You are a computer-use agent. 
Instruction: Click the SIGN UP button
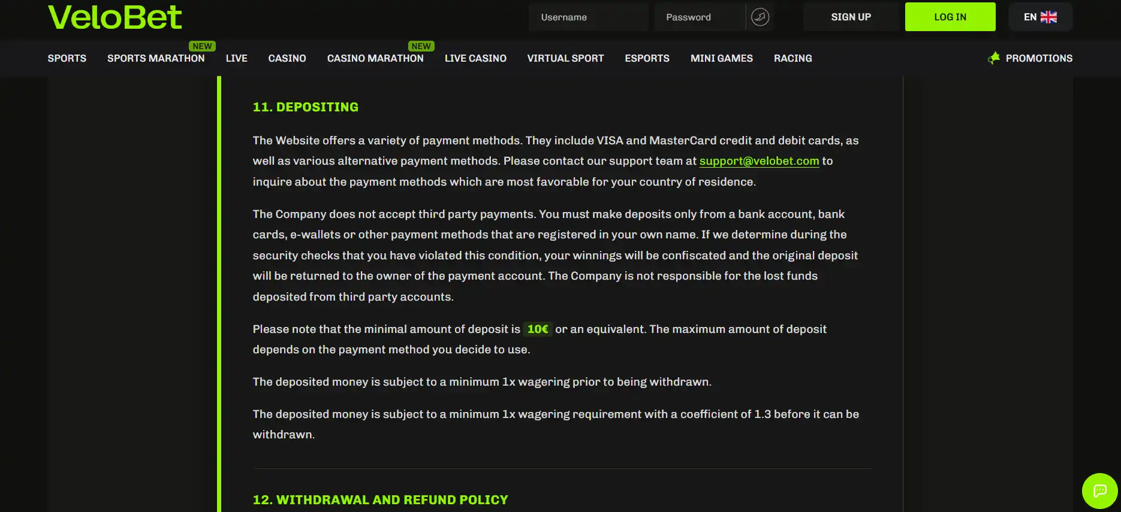pyautogui.click(x=851, y=17)
